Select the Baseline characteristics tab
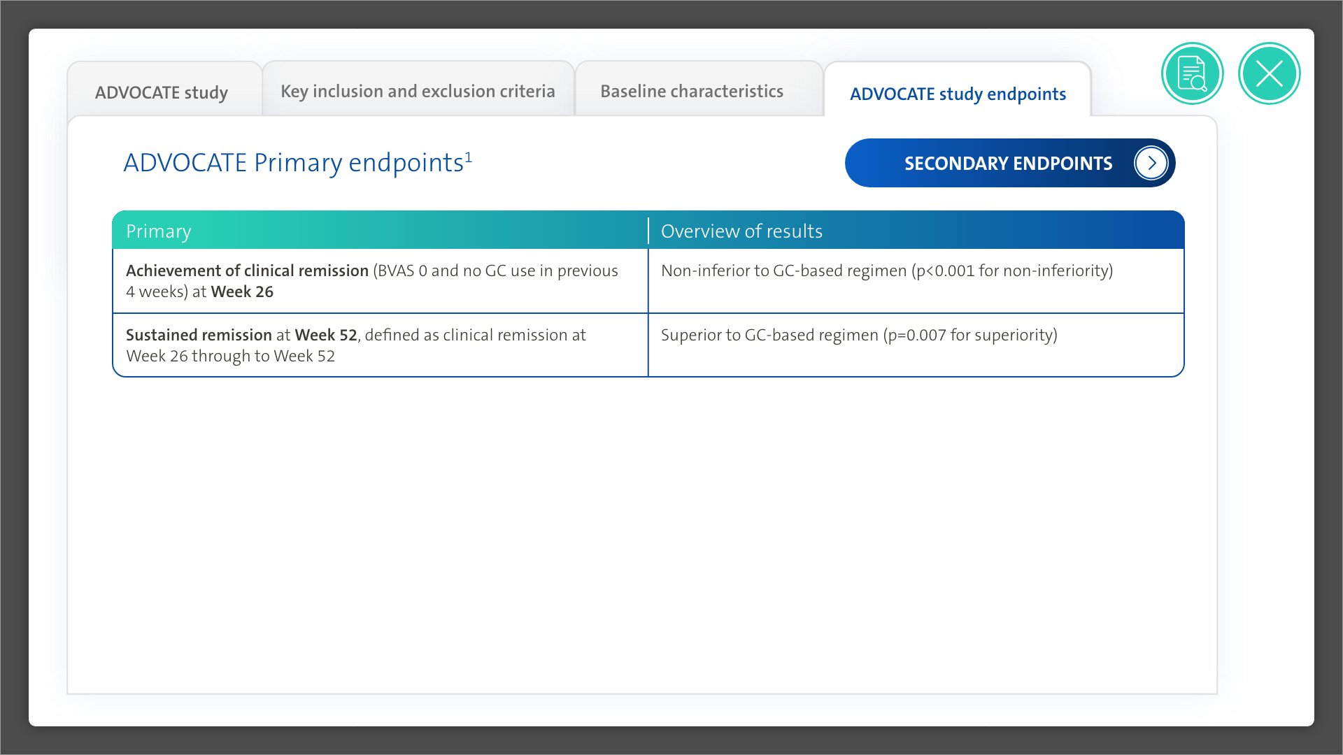The height and width of the screenshot is (755, 1343). click(x=691, y=91)
